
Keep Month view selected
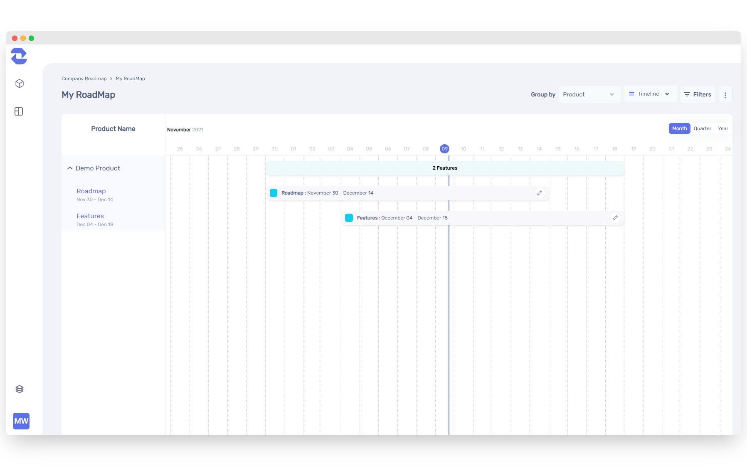[x=679, y=128]
